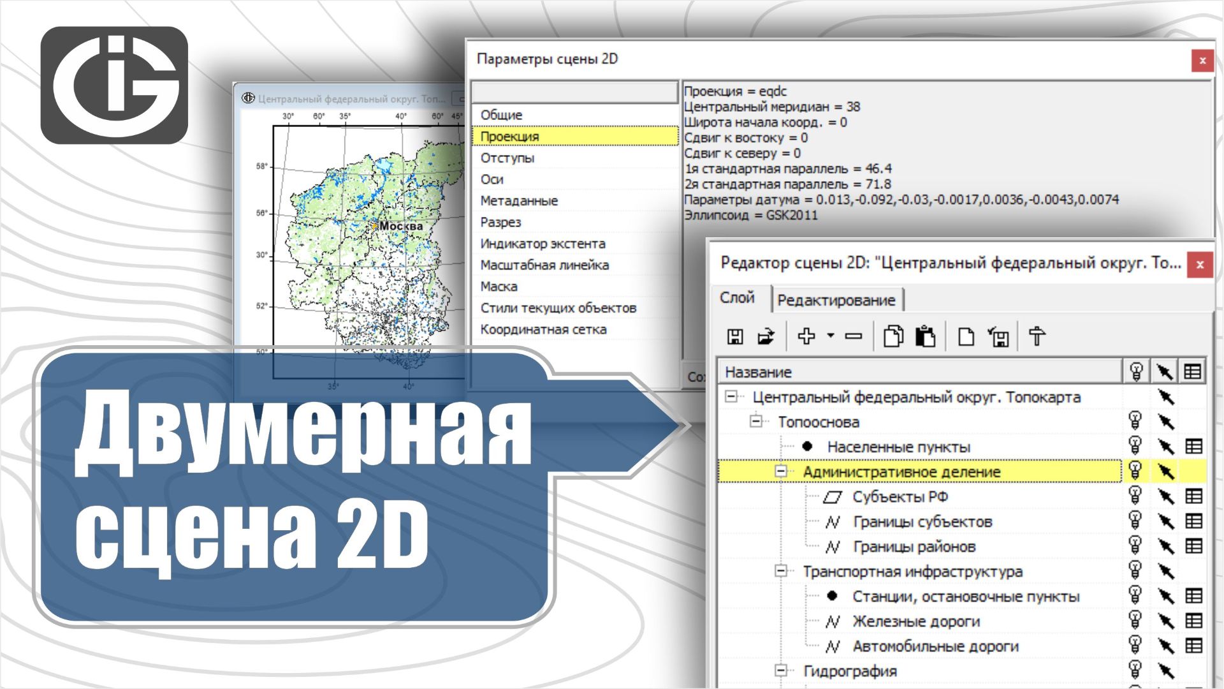The height and width of the screenshot is (689, 1224).
Task: Select Индикатор экстента in parameters list
Action: coord(575,243)
